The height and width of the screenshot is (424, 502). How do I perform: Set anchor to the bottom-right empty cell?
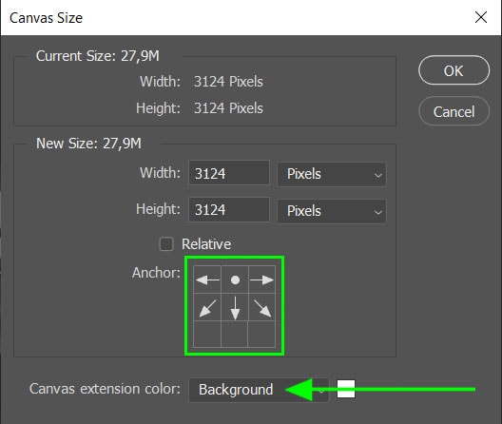pos(261,334)
